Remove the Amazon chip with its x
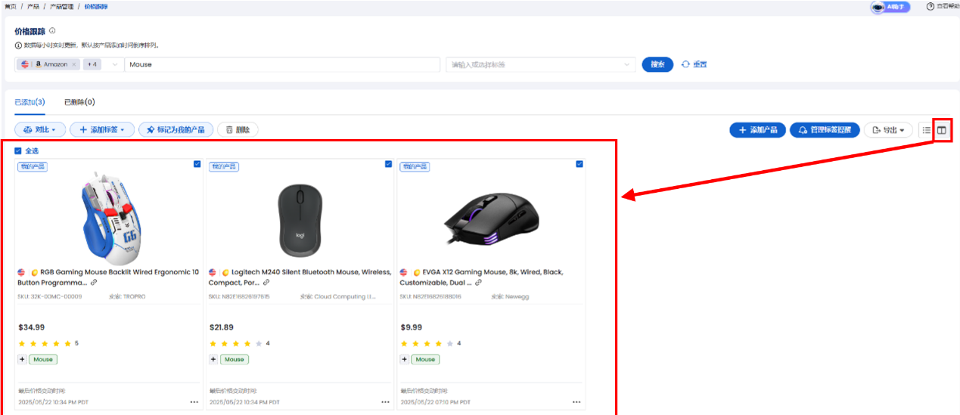Screen dimensions: 960x415 (x=74, y=65)
